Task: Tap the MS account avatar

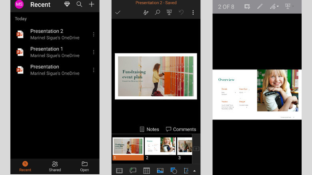Action: (x=19, y=4)
